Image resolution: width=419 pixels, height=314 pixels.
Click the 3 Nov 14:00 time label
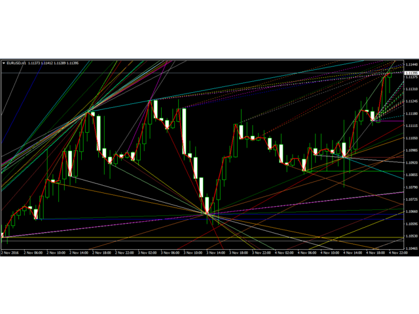tap(216, 253)
